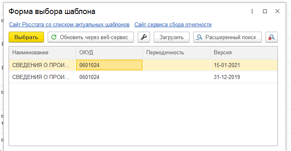This screenshot has width=291, height=151.
Task: Click the Периодичность column header
Action: 176,53
